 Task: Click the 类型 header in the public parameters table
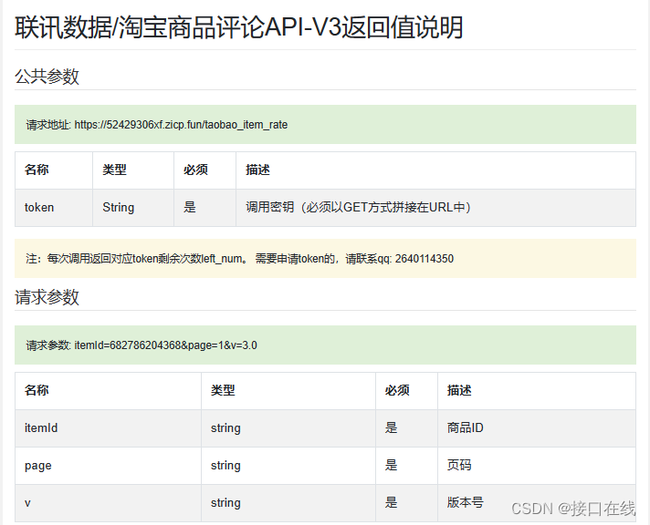point(133,170)
